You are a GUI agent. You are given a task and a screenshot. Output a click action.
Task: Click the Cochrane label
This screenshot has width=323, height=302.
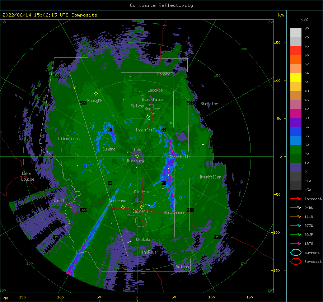tap(117, 201)
